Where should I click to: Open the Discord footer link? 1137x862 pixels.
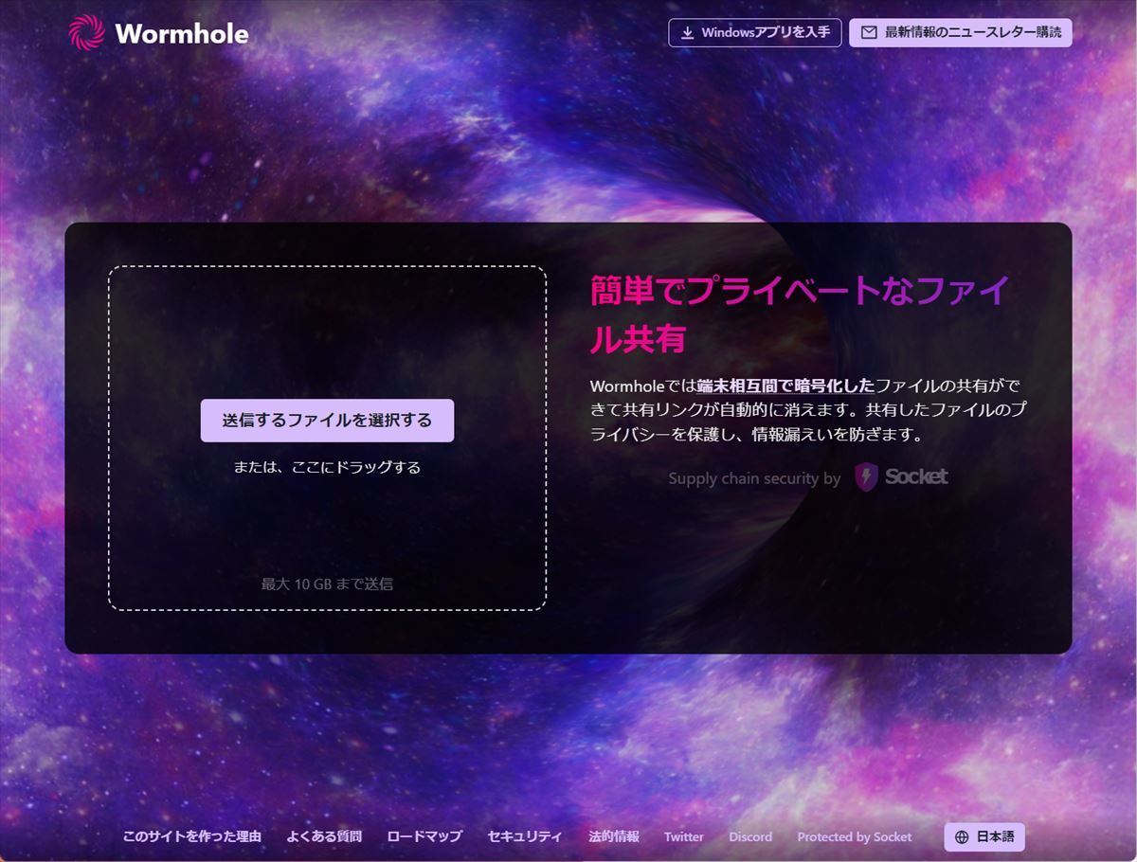pos(750,836)
